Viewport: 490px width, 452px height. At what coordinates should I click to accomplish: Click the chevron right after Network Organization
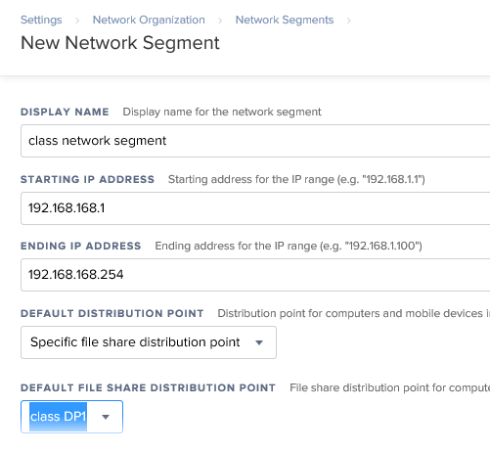click(x=220, y=21)
